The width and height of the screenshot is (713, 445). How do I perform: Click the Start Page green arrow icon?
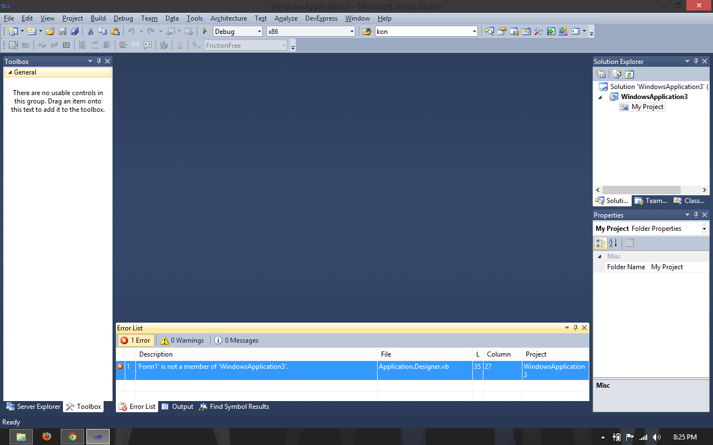[551, 31]
